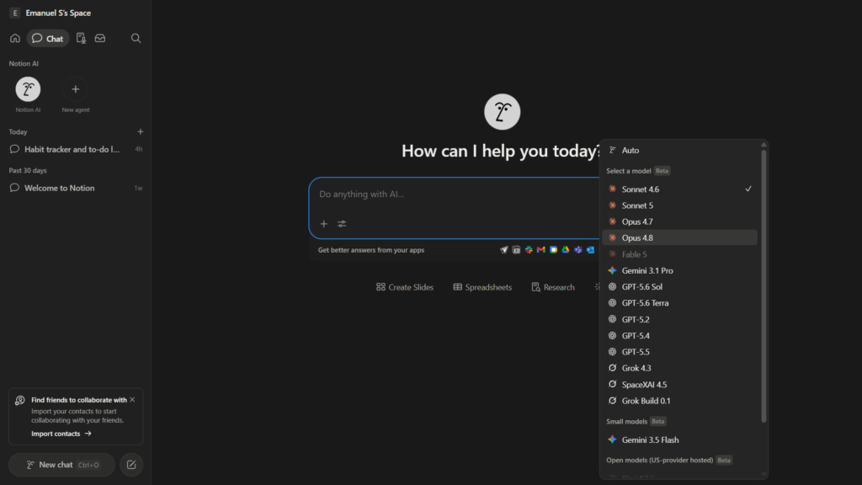Choose Opus 4.8 model
This screenshot has width=862, height=485.
(x=679, y=237)
